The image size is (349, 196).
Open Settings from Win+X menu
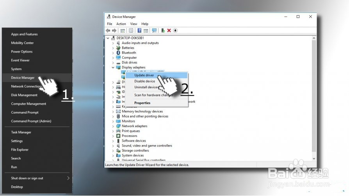click(x=37, y=141)
